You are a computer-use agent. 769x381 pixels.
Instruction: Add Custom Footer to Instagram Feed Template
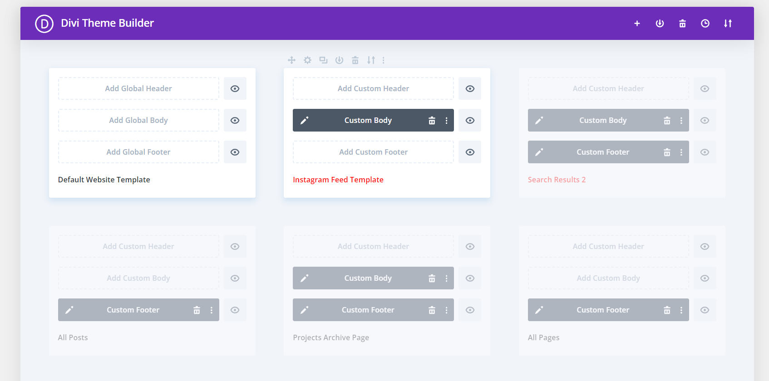coord(373,152)
